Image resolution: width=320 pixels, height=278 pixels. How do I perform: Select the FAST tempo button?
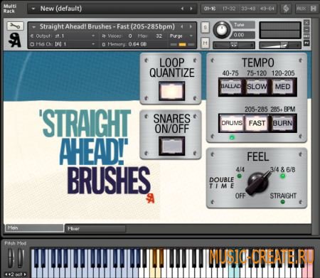(257, 123)
